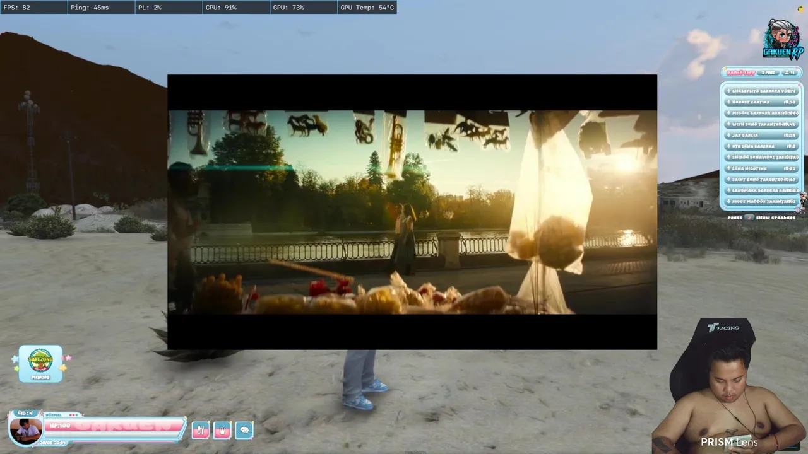Click the HP:100 health bar

(x=115, y=426)
